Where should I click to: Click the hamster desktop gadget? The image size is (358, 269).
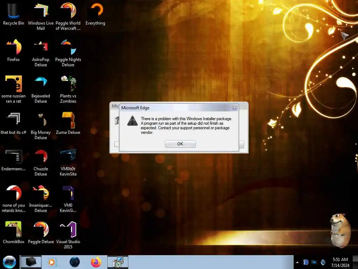pyautogui.click(x=340, y=230)
